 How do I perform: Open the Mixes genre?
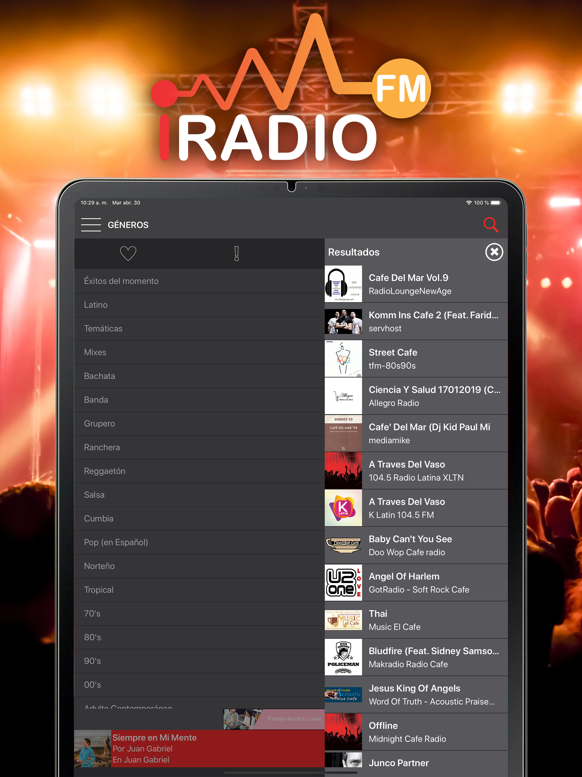click(199, 352)
